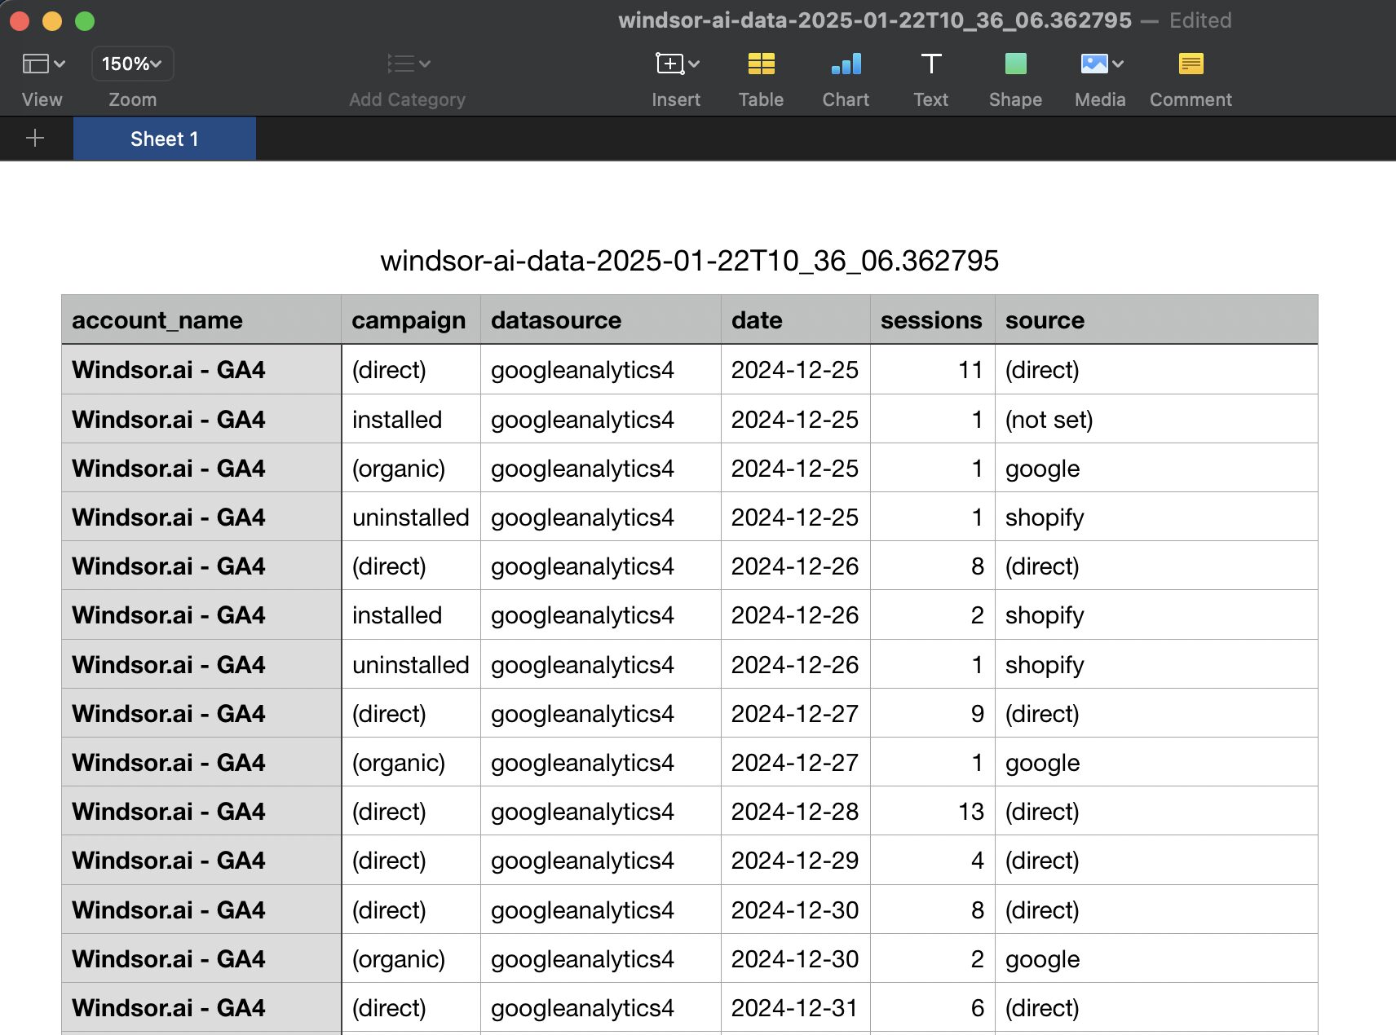Image resolution: width=1396 pixels, height=1035 pixels.
Task: Add a Text box
Action: pos(930,64)
